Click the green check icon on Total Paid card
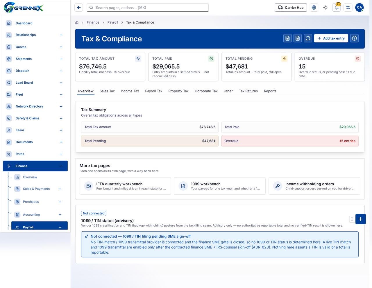Screen dimensions: 372x288 click(211, 59)
